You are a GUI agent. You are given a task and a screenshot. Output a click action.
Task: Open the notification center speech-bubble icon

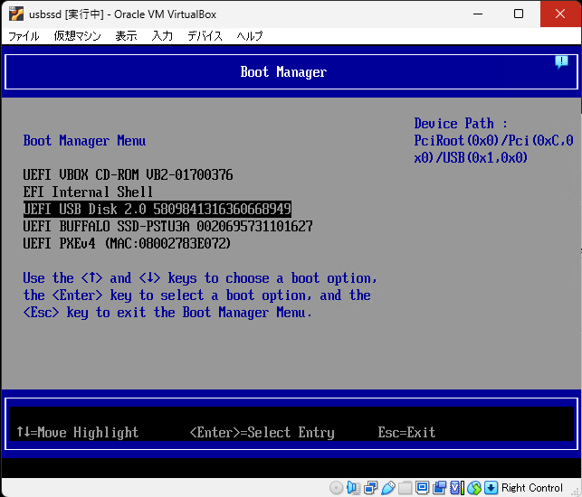click(x=561, y=61)
